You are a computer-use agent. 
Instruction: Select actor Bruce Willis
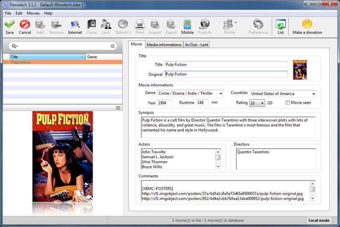tap(152, 167)
